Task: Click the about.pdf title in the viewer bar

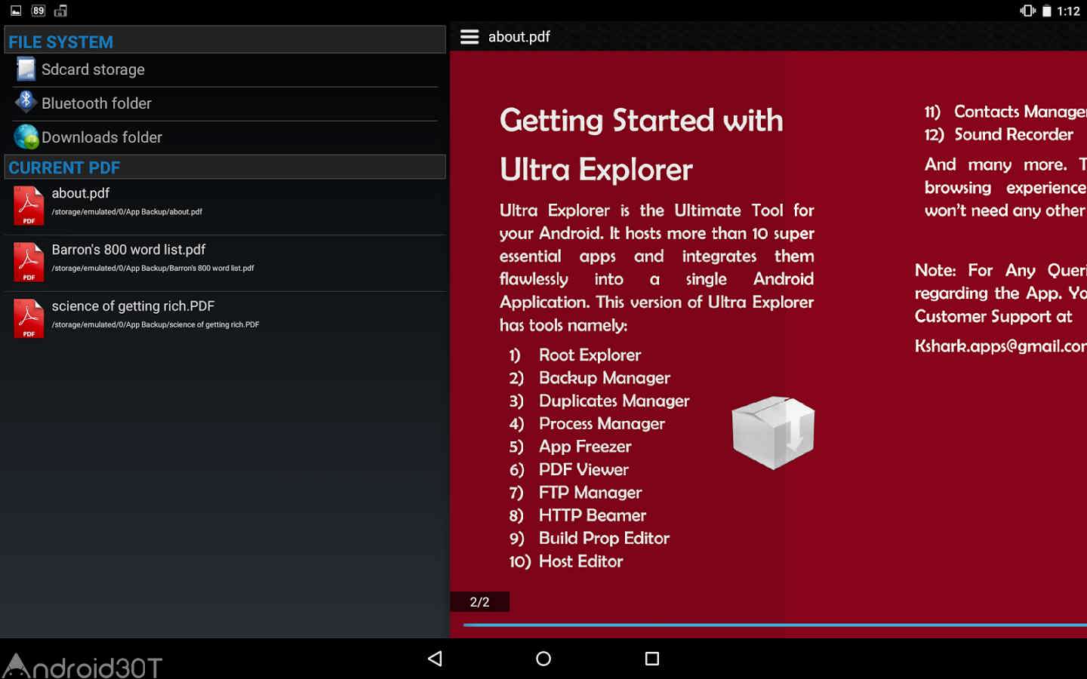Action: coord(519,37)
